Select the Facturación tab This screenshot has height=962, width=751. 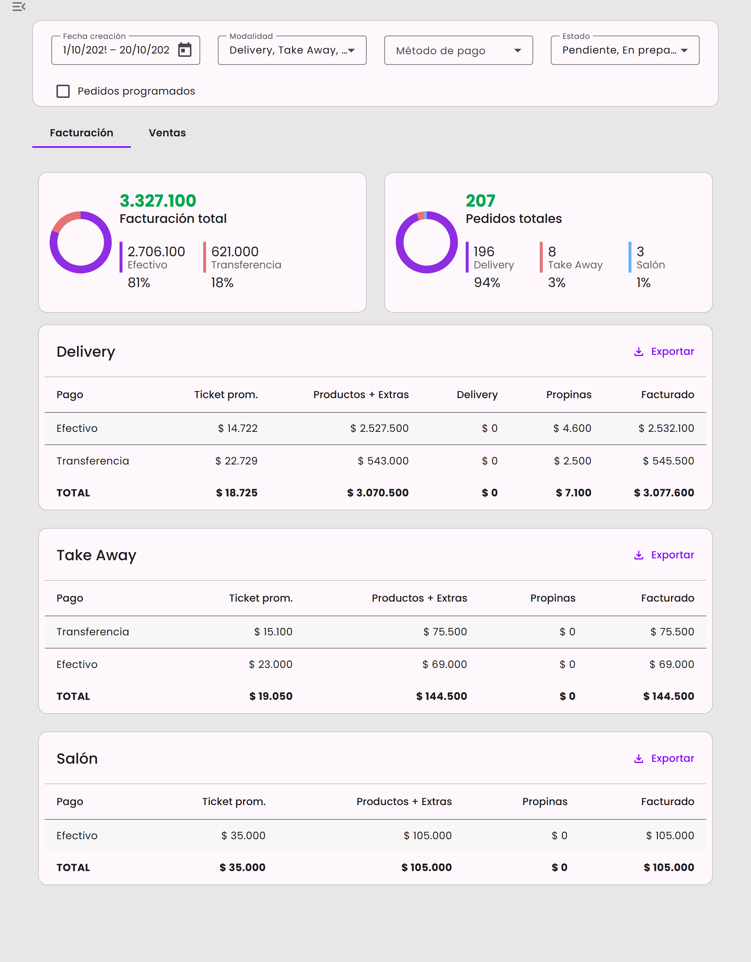tap(81, 133)
